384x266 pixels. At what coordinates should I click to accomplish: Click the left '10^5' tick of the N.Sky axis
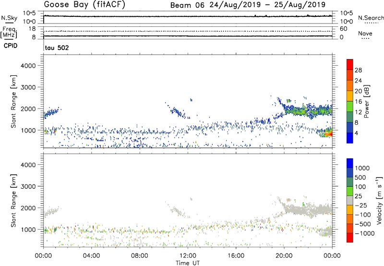pos(29,13)
